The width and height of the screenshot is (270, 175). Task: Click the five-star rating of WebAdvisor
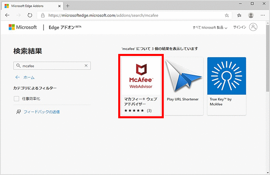134,111
